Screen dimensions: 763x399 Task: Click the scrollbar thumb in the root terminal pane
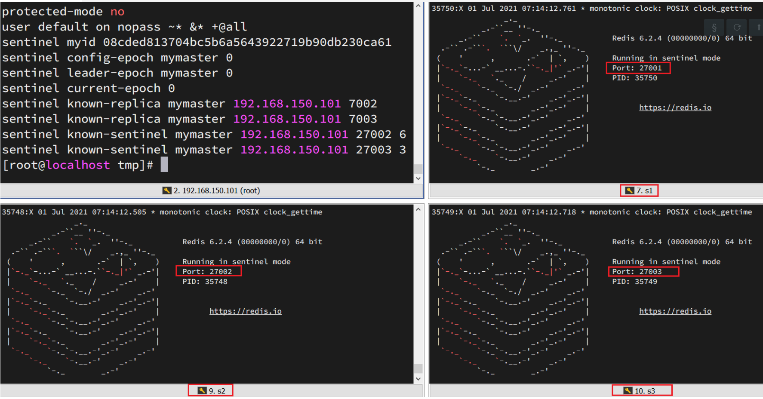click(x=418, y=169)
